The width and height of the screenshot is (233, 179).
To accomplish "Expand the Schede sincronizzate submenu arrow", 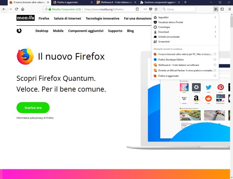I will coord(215,37).
